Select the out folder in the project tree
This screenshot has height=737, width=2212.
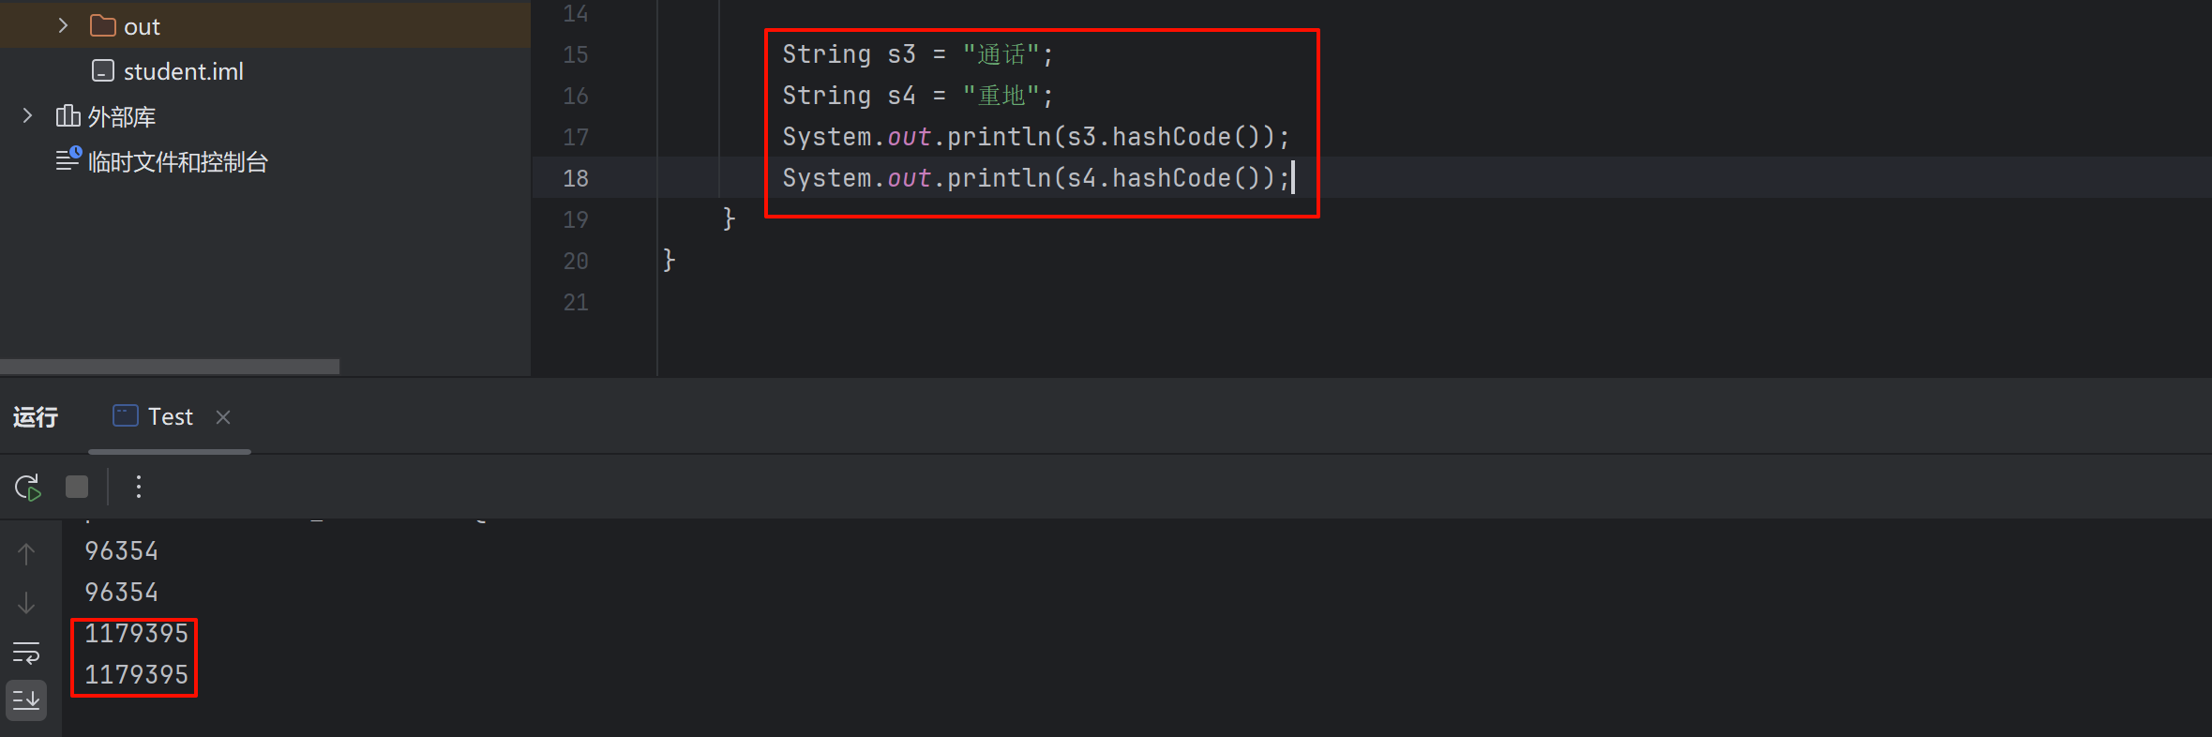(142, 27)
